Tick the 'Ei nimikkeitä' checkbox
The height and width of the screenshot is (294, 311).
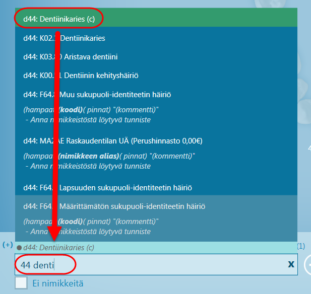[21, 283]
